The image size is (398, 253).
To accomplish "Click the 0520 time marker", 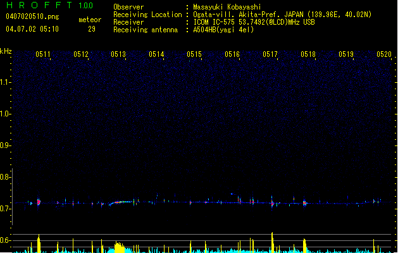I will (x=384, y=54).
